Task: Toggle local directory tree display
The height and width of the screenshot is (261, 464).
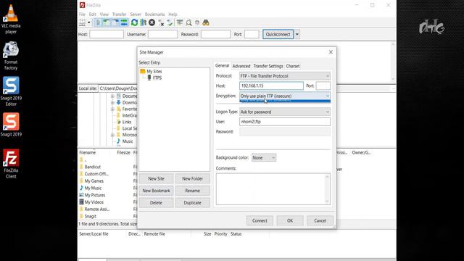Action: (x=107, y=22)
